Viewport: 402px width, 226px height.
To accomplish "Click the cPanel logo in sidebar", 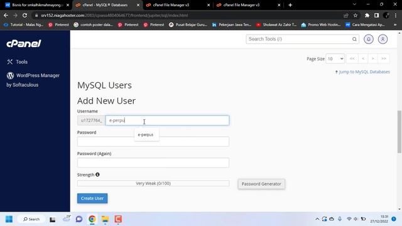I will point(24,43).
